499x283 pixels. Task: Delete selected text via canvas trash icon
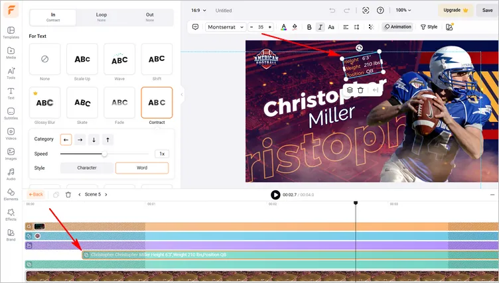pos(360,90)
